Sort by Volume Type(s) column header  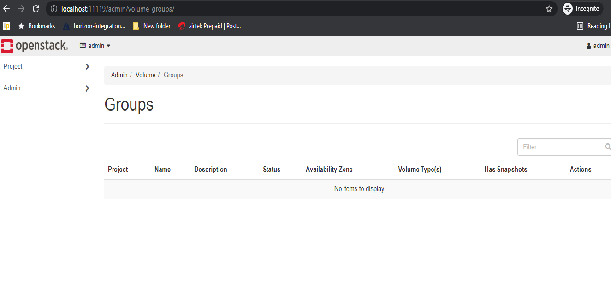[420, 170]
